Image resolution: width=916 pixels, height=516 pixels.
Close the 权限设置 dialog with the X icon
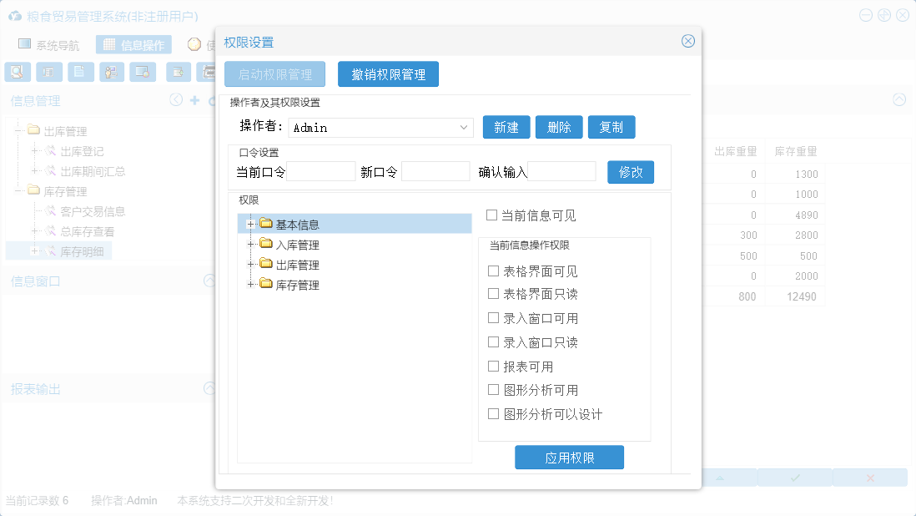687,41
